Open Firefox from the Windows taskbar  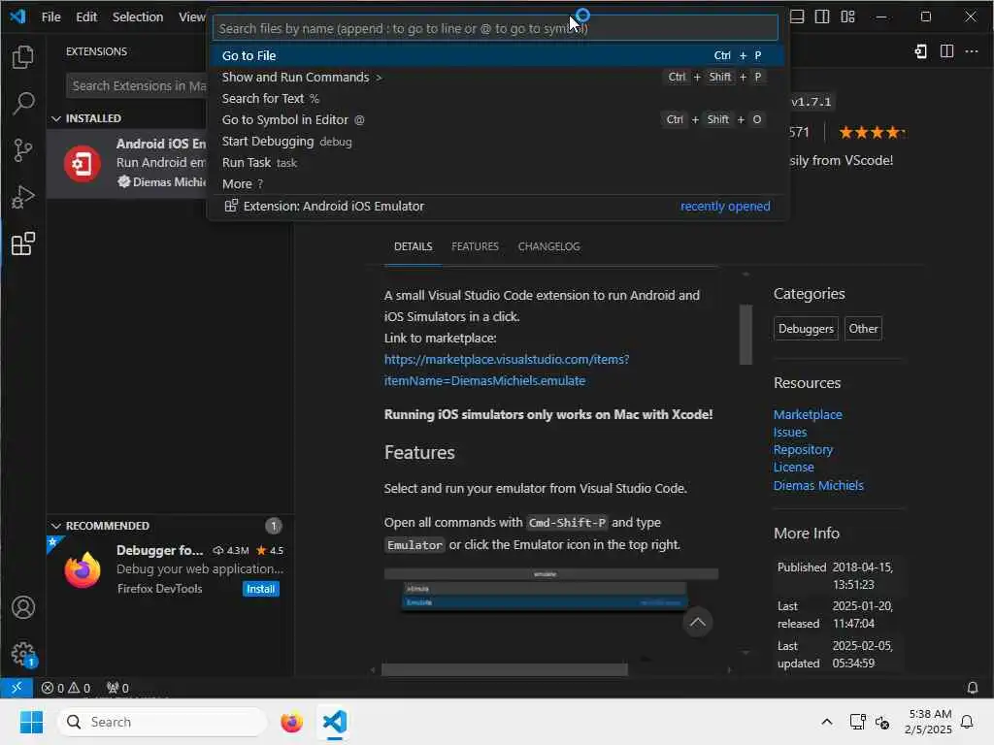click(x=291, y=722)
